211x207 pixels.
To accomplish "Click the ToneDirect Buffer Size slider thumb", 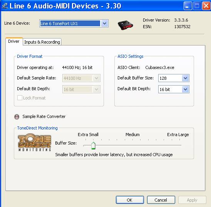I will click(x=93, y=146).
